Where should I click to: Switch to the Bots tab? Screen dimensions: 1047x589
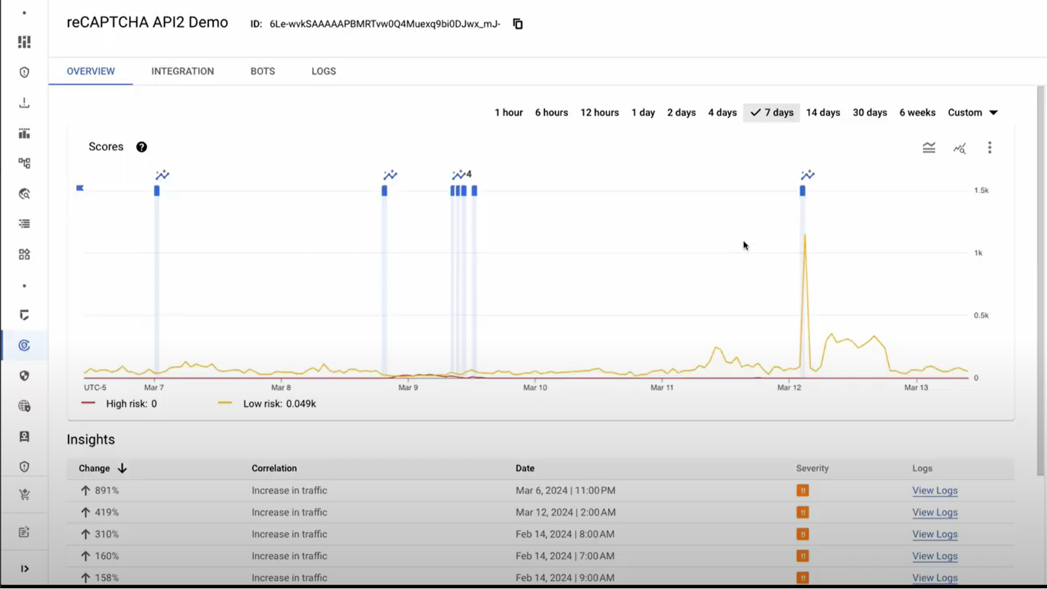[262, 71]
